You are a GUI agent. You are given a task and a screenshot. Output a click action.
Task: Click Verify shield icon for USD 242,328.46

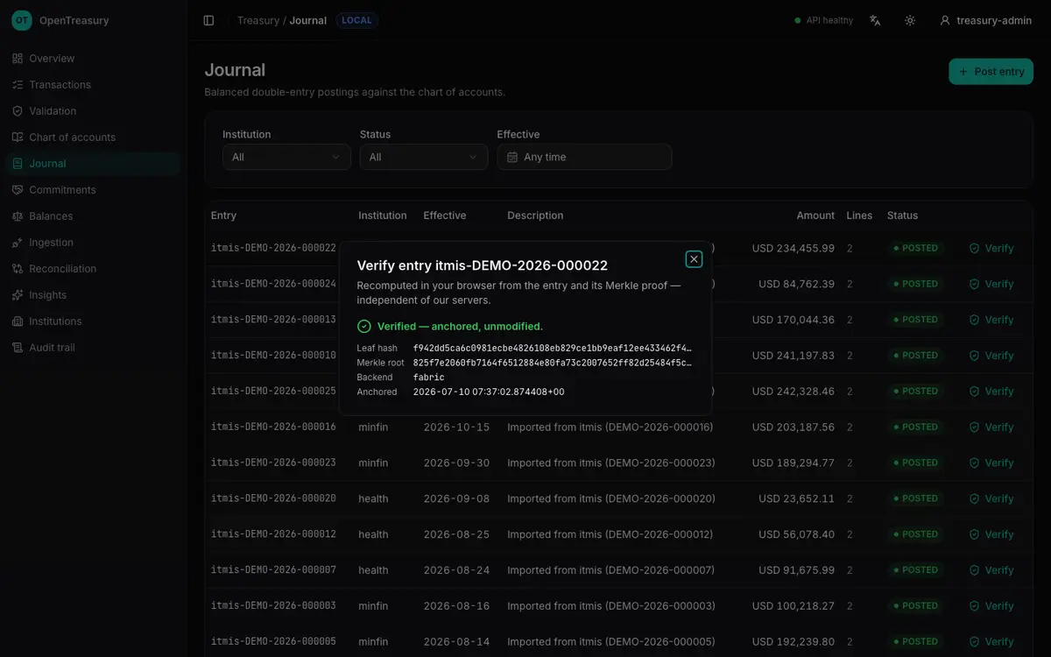[x=974, y=392]
